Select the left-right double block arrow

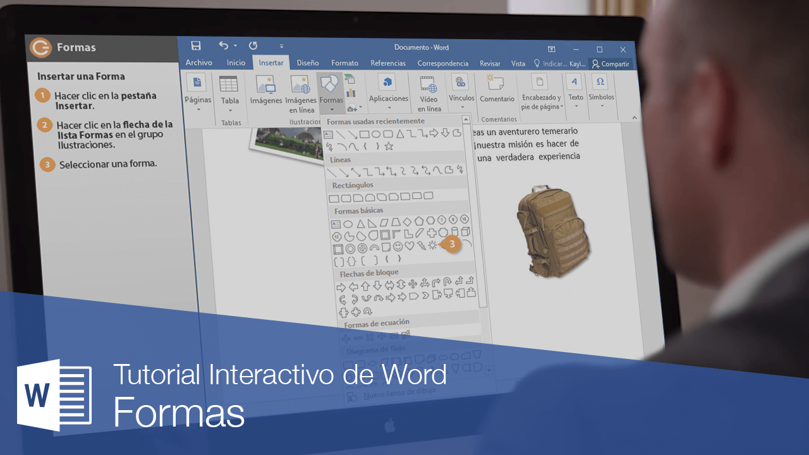389,285
